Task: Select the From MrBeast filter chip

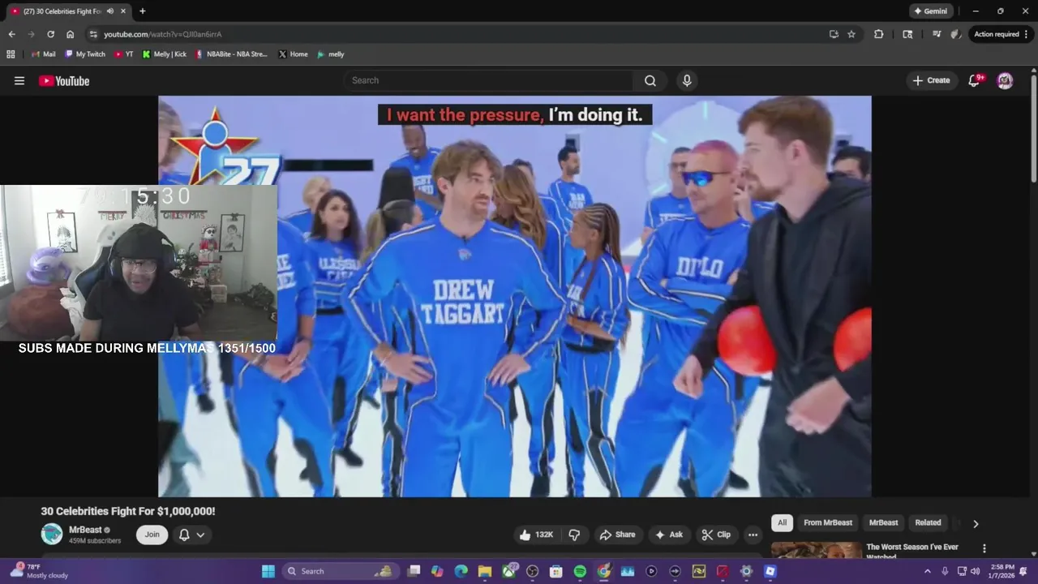Action: click(x=828, y=523)
